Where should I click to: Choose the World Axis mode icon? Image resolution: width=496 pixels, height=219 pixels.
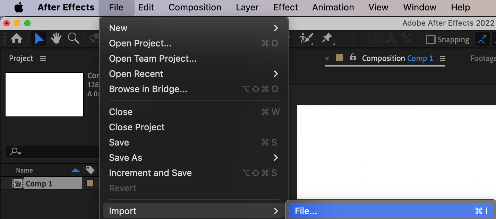pyautogui.click(x=391, y=39)
